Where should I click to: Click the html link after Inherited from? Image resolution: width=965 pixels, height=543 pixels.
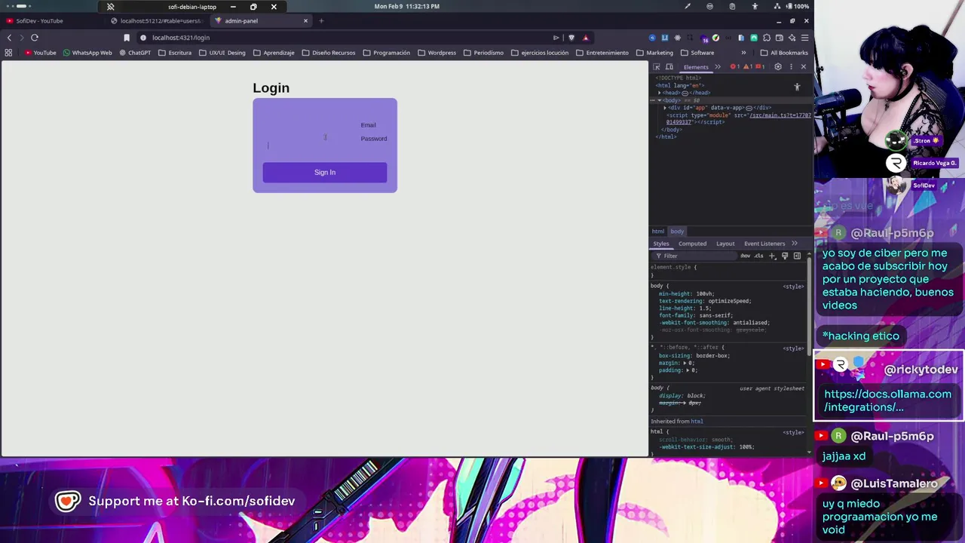click(697, 422)
